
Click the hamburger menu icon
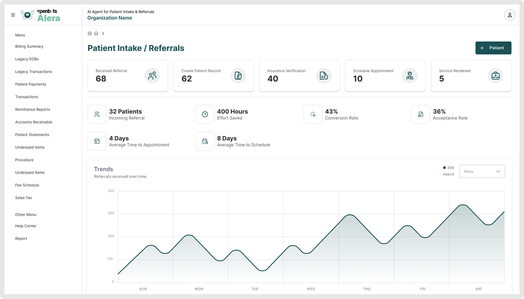[13, 15]
